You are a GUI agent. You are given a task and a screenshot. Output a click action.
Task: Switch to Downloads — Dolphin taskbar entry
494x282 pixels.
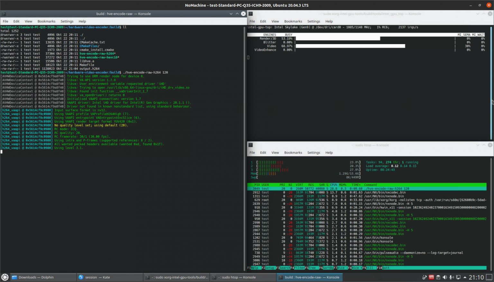click(43, 277)
